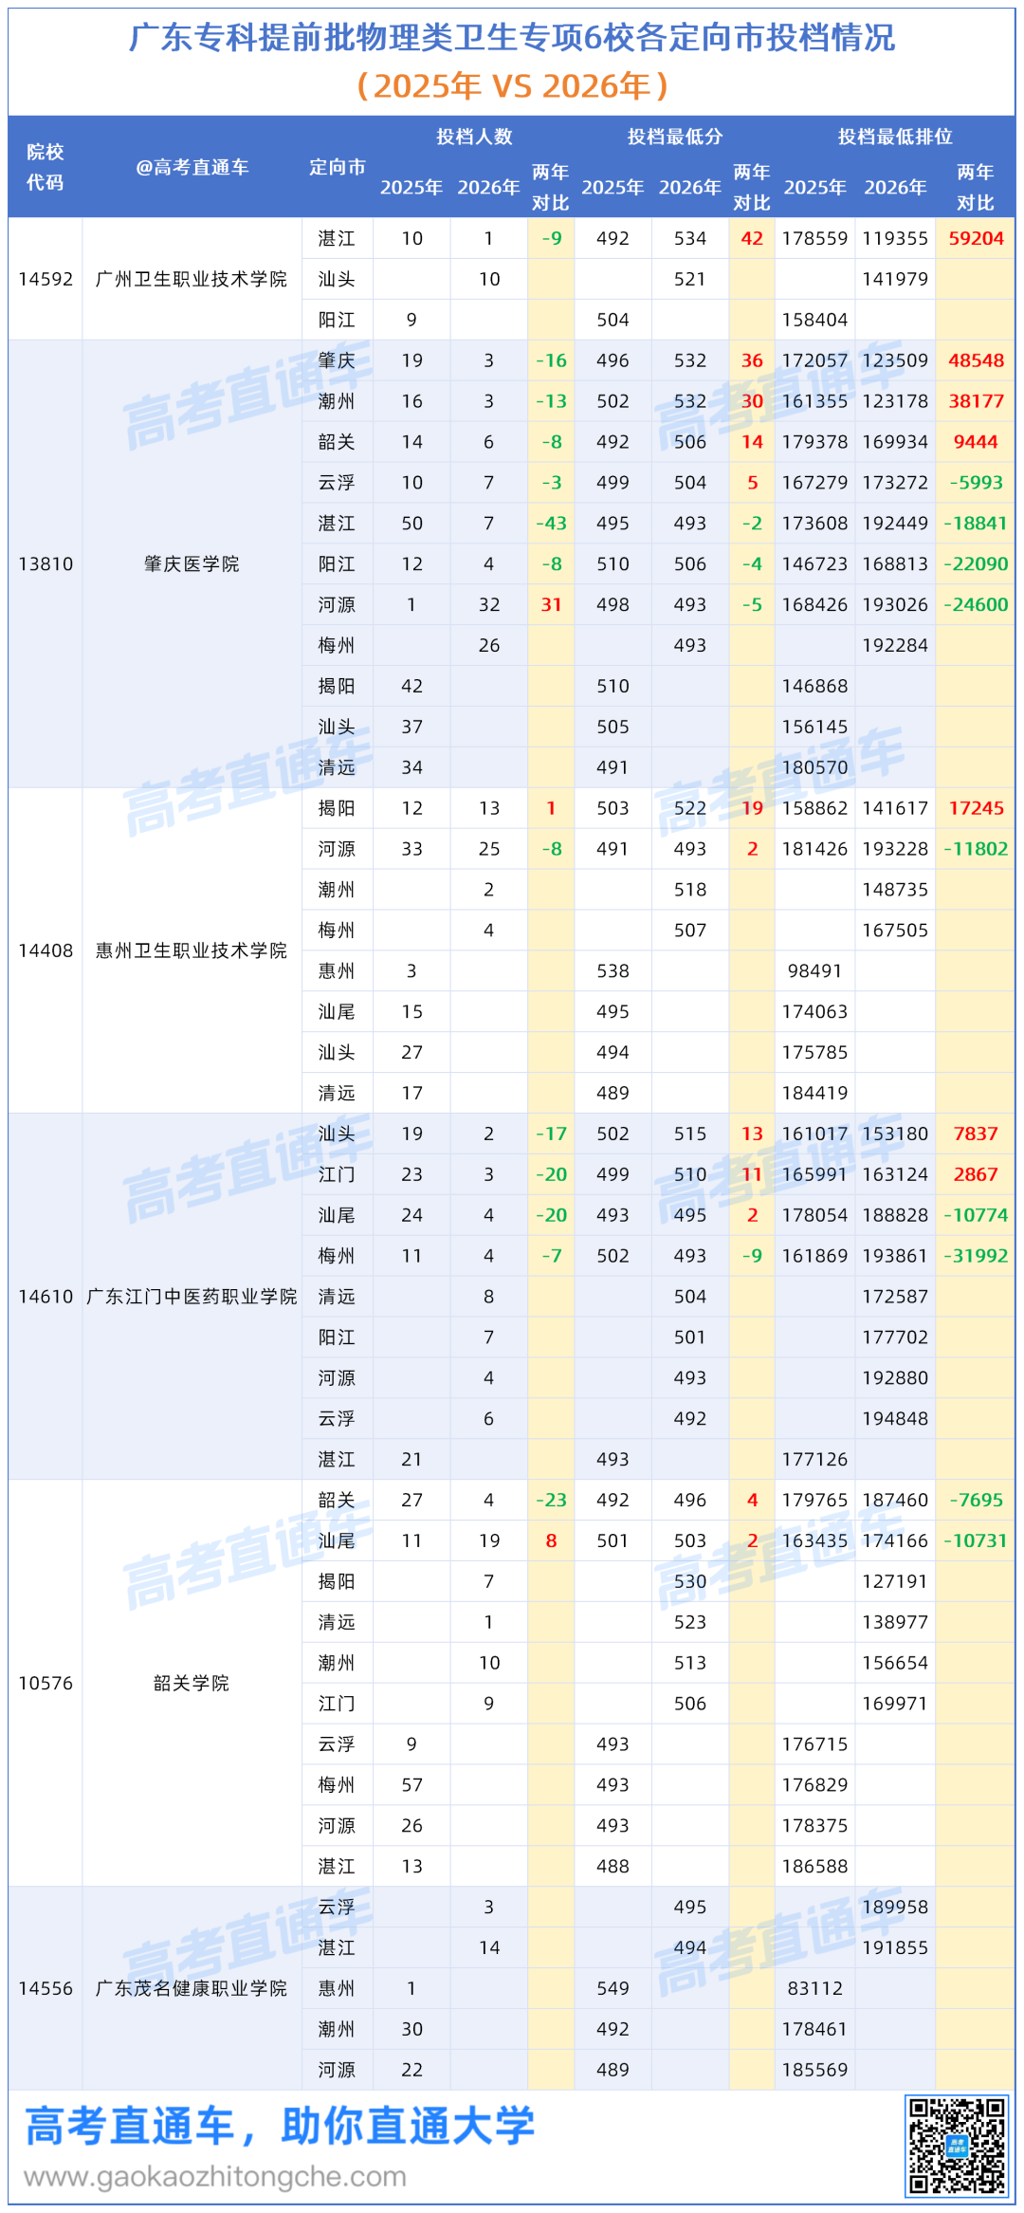
Task: Click the '投档最低分' header group
Action: click(675, 137)
